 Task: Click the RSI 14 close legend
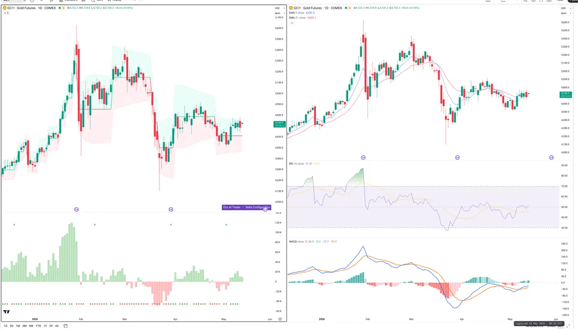[296, 164]
